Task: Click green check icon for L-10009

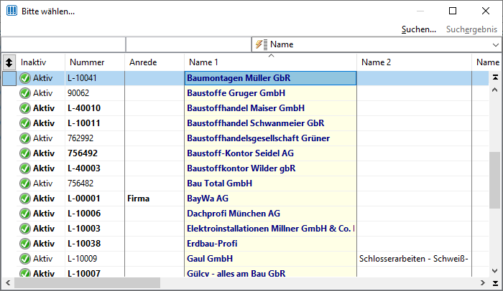Action: click(25, 259)
